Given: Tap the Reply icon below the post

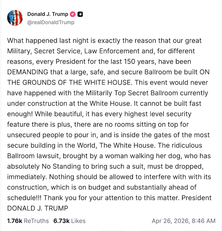Looking at the screenshot, I should pyautogui.click(x=26, y=230).
